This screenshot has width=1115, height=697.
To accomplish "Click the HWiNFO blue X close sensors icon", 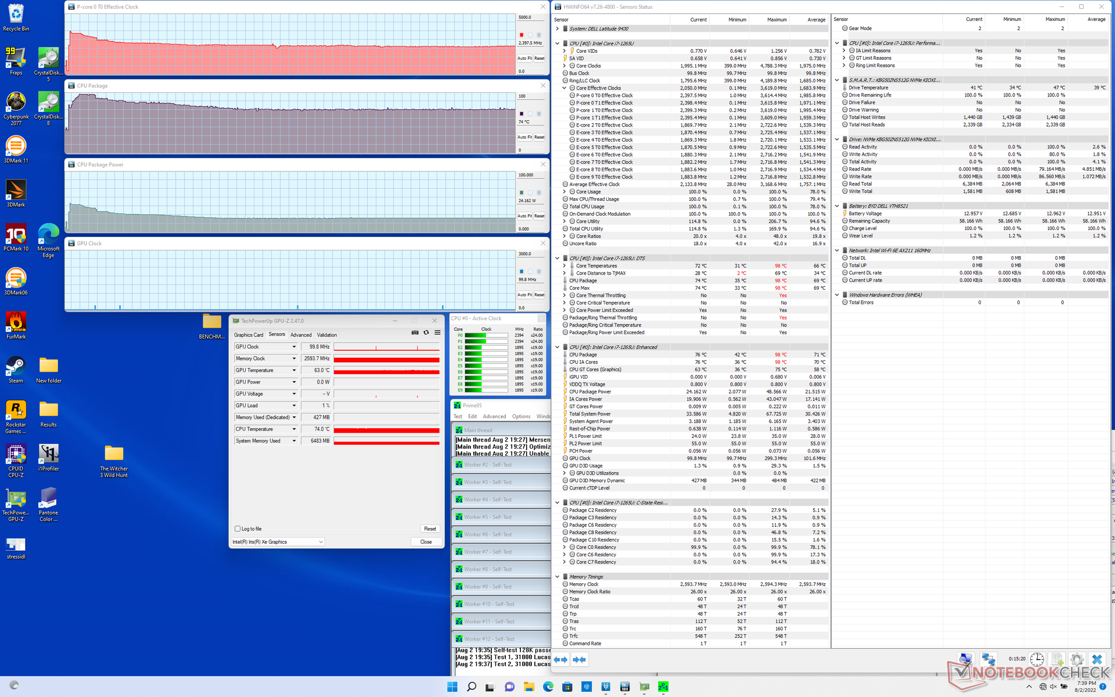I will 1096,659.
